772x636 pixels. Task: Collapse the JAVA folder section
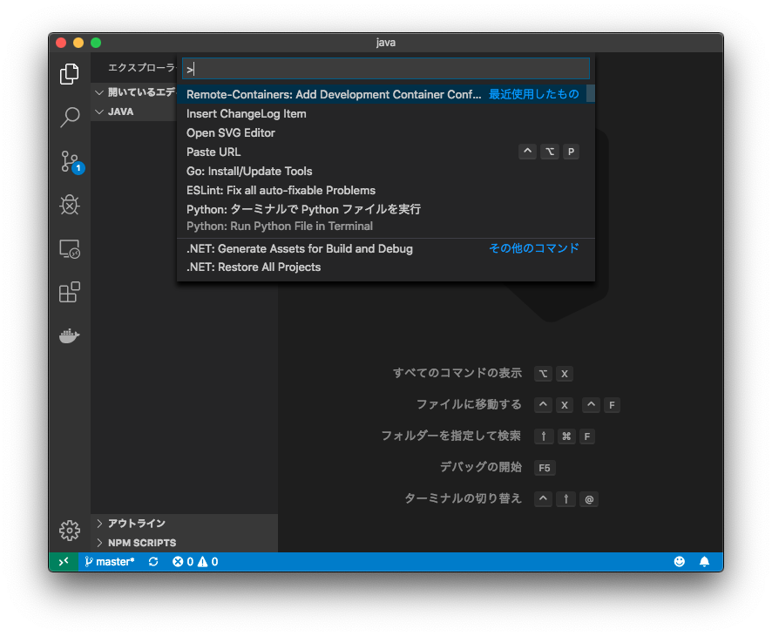click(x=134, y=112)
